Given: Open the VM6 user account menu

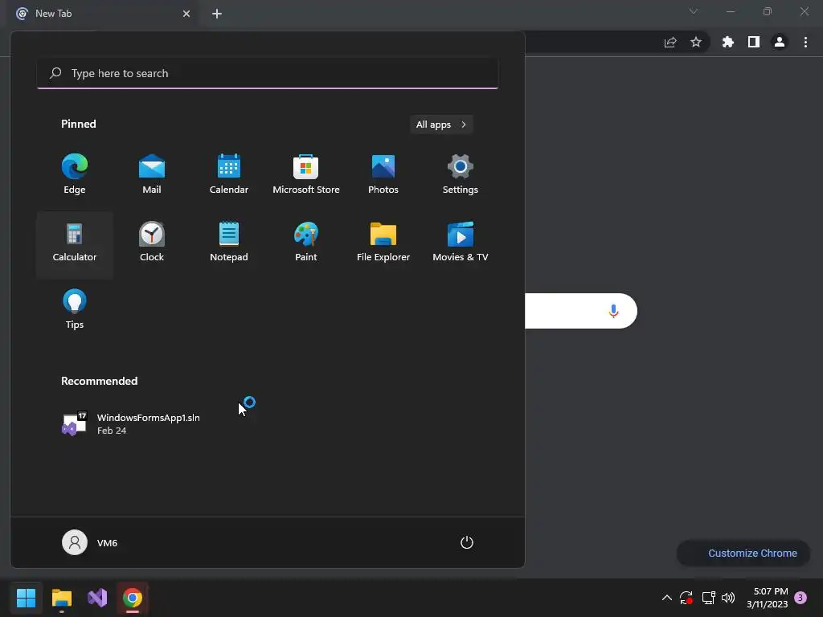Looking at the screenshot, I should click(x=90, y=542).
